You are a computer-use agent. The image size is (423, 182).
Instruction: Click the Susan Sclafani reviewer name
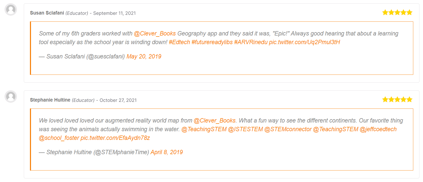coord(47,13)
